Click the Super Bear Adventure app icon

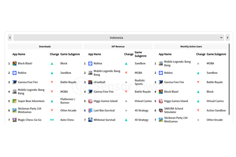tap(14, 101)
